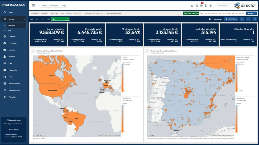Toggle the 2022 year filter

[201, 13]
